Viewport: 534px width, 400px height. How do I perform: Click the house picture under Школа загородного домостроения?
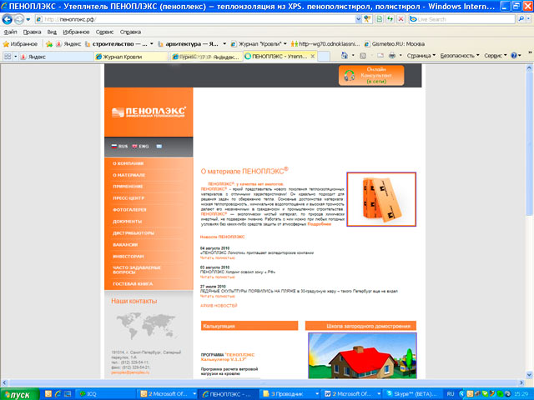coord(360,357)
